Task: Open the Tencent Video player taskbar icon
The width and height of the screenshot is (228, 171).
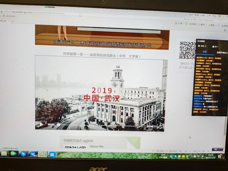Action: click(14, 154)
